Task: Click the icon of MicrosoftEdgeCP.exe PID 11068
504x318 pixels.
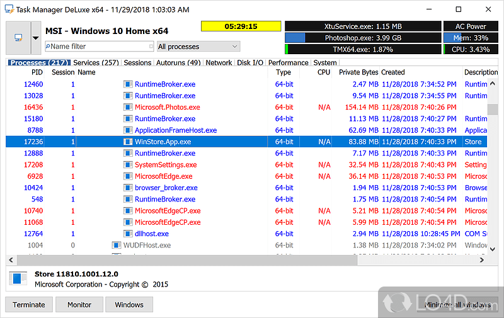Action: (128, 222)
